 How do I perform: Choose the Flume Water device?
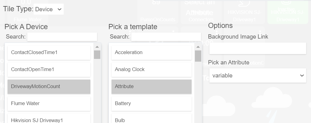pos(49,104)
